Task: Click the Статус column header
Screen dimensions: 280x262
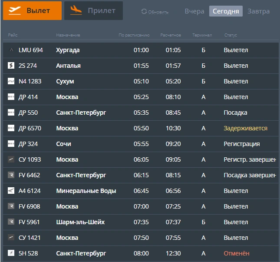Action: click(x=231, y=35)
